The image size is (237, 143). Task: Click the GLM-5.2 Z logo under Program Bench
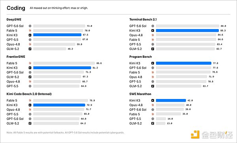pyautogui.click(x=152, y=86)
